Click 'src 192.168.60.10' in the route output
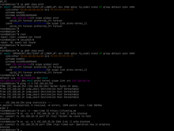This screenshot has height=131, width=174. [78, 81]
